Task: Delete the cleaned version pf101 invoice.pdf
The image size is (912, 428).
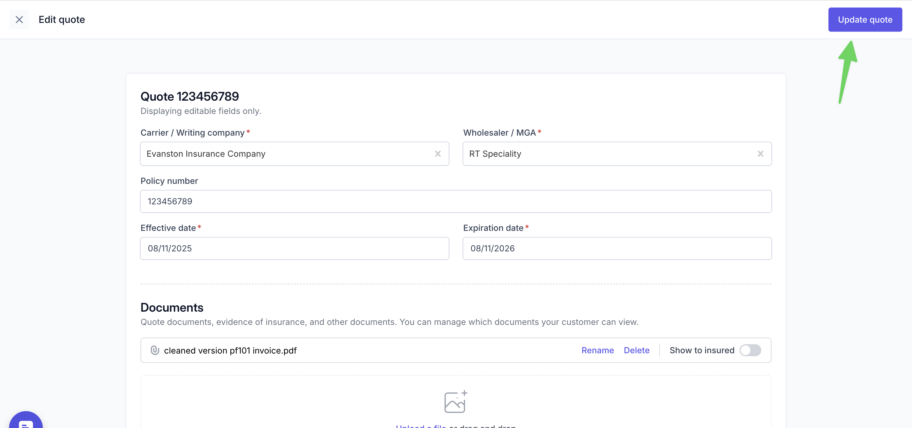Action: coord(637,350)
